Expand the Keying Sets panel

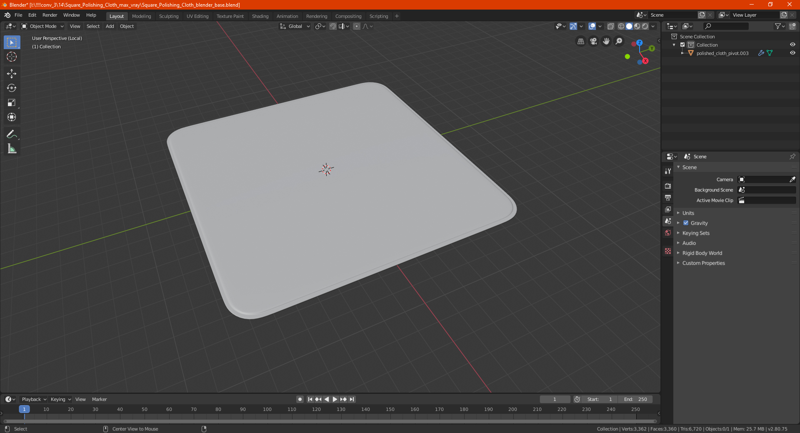695,233
